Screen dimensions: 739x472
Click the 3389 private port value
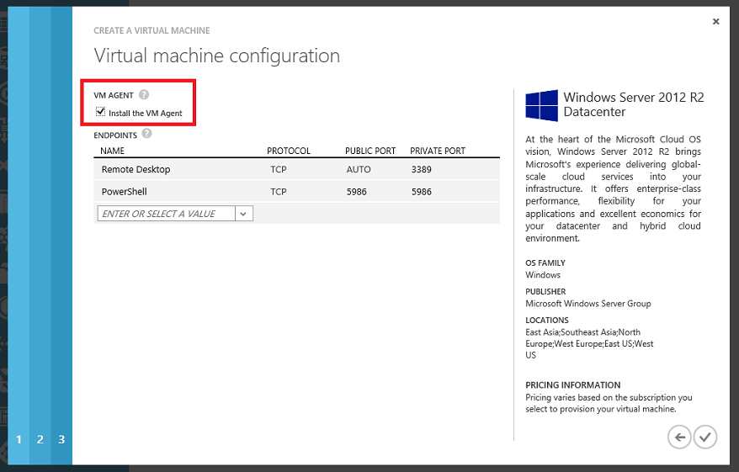[421, 169]
